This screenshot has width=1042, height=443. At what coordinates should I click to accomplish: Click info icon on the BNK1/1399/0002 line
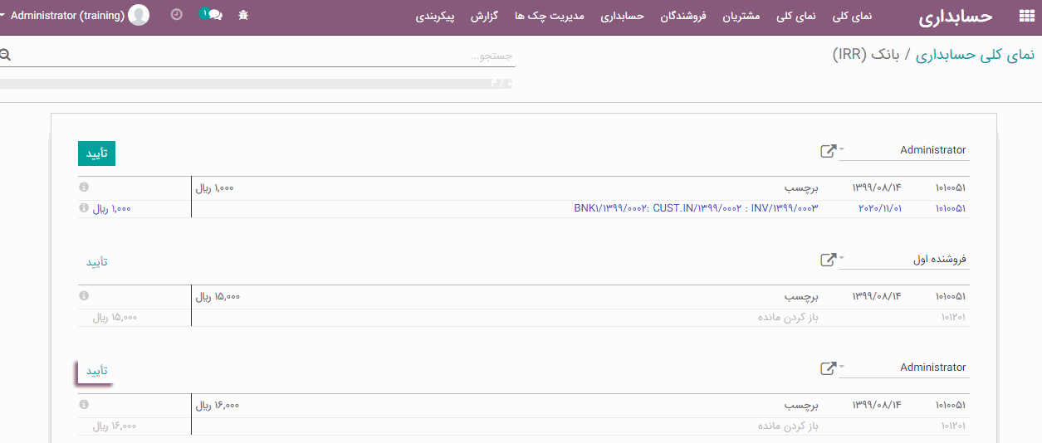(x=84, y=208)
